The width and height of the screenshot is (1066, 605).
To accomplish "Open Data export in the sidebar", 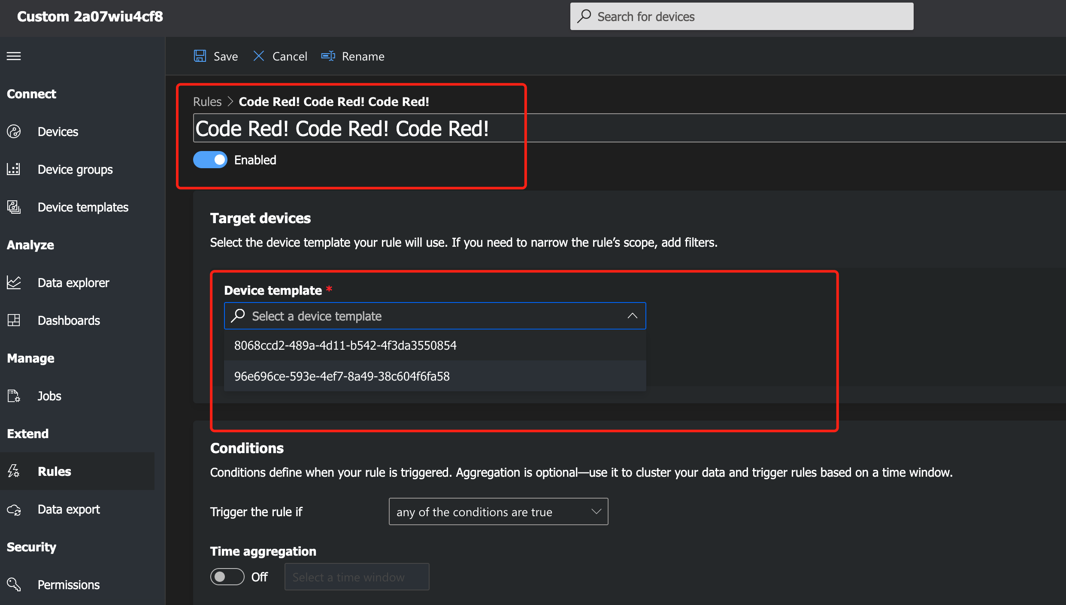I will pyautogui.click(x=69, y=509).
